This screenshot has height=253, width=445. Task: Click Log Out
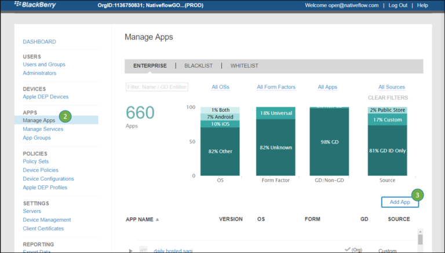398,5
